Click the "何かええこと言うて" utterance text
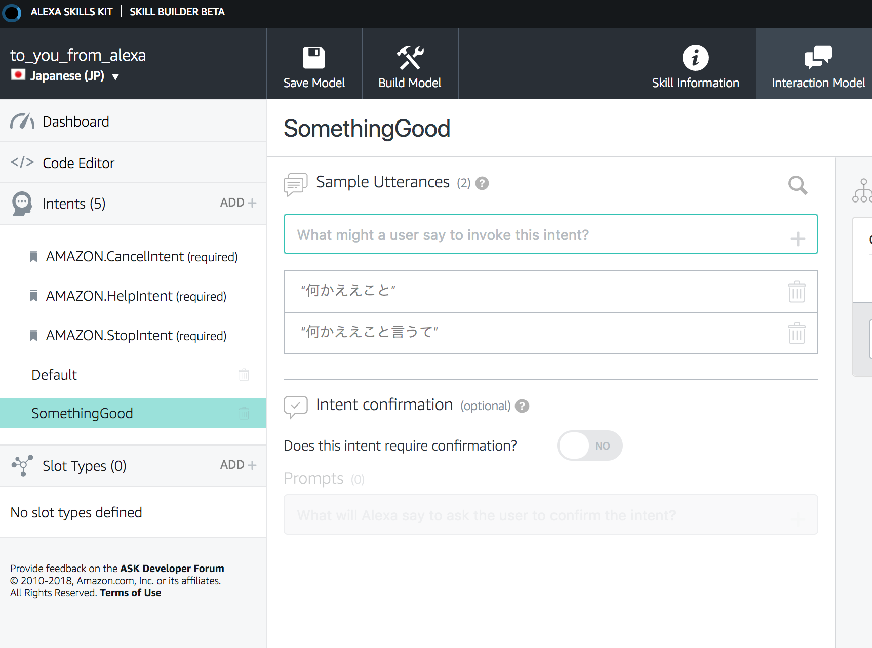Screen dimensions: 872x648 tap(369, 332)
